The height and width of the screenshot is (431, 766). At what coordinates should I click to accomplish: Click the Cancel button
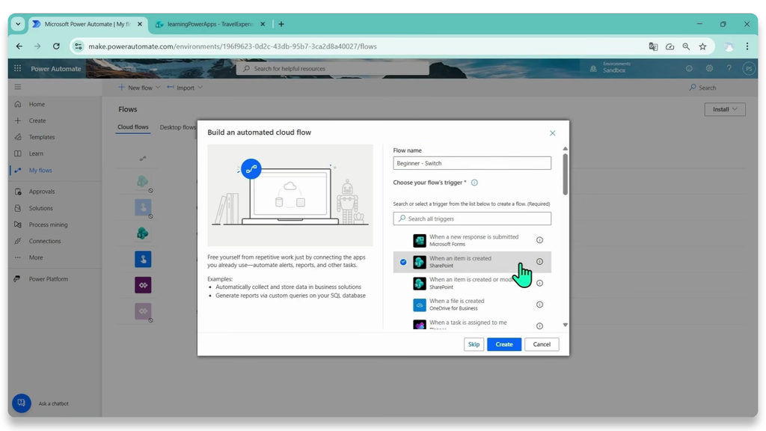tap(542, 344)
